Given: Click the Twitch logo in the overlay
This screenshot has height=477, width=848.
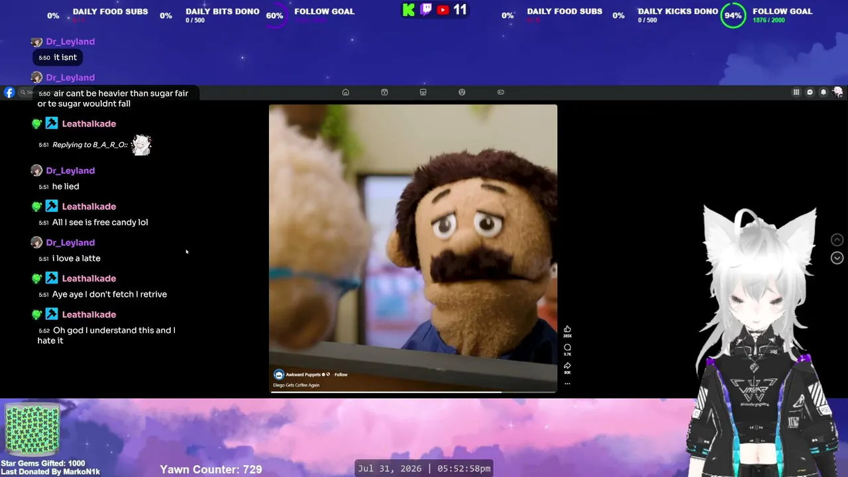Looking at the screenshot, I should (x=426, y=10).
